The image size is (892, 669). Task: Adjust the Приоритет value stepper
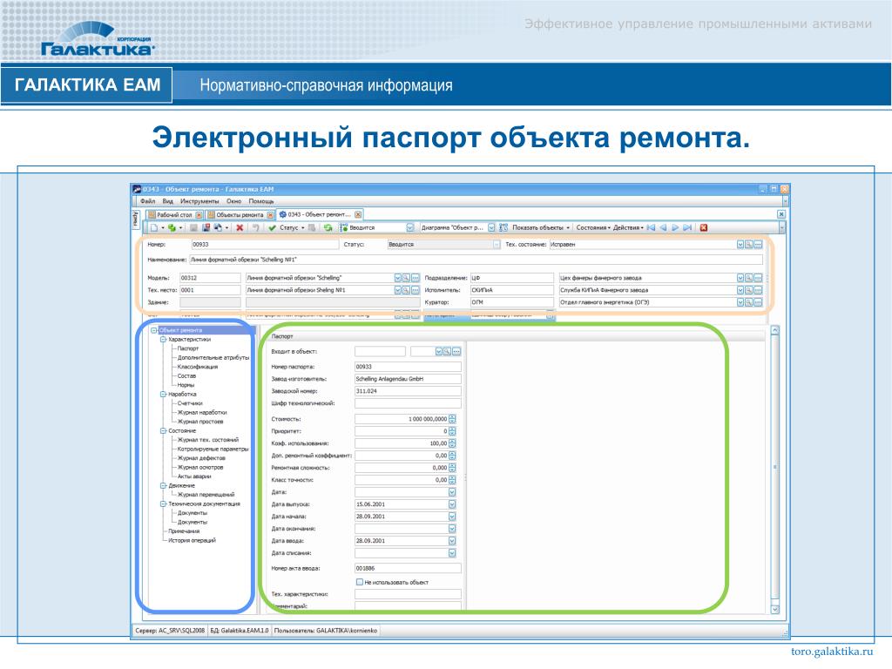[452, 431]
